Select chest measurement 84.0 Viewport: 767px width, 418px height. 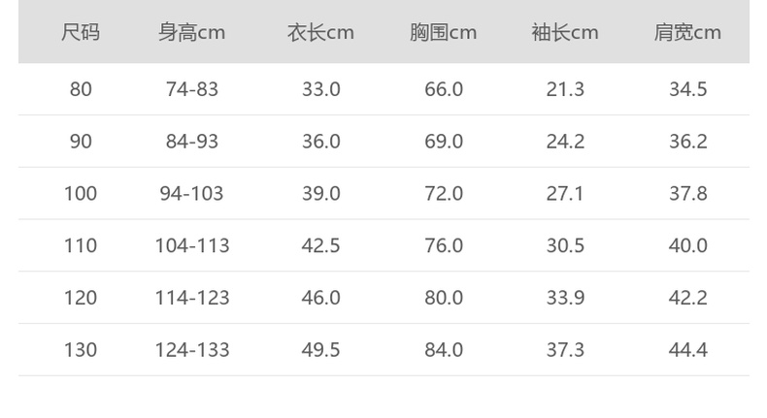pyautogui.click(x=444, y=349)
